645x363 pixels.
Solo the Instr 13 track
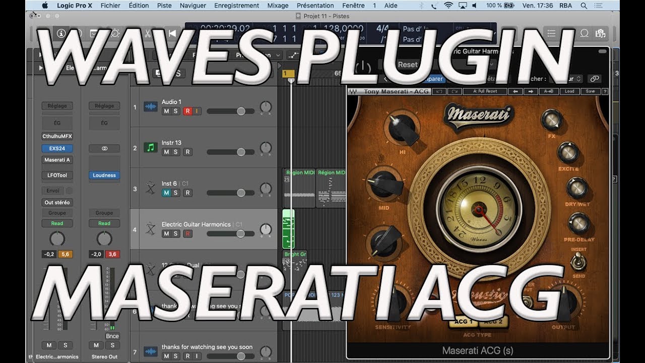175,152
